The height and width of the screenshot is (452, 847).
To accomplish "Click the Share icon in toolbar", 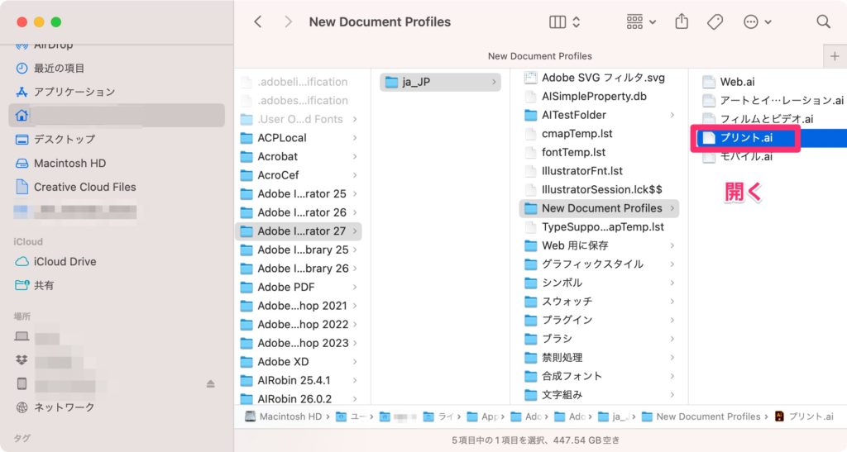I will coord(682,22).
